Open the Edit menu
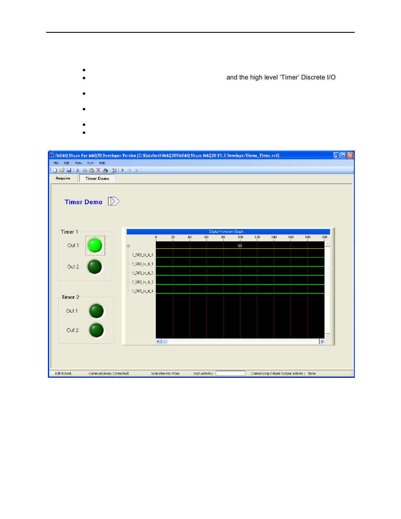This screenshot has width=401, height=519. [67, 163]
